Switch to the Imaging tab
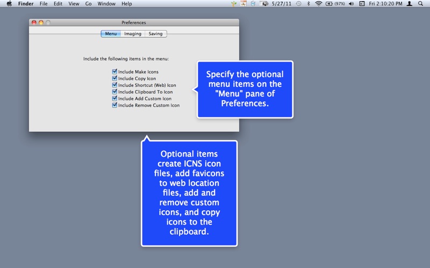This screenshot has width=430, height=268. pos(133,34)
